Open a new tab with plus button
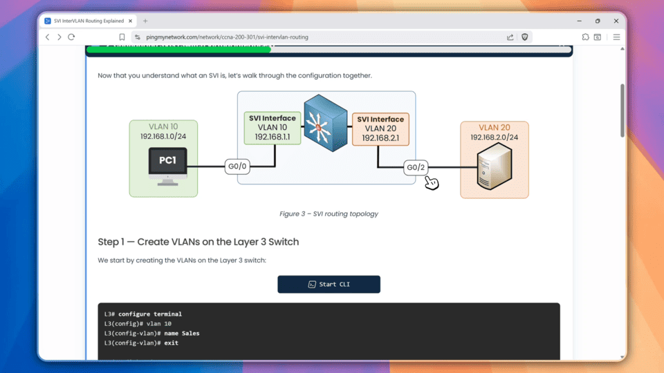 point(145,21)
